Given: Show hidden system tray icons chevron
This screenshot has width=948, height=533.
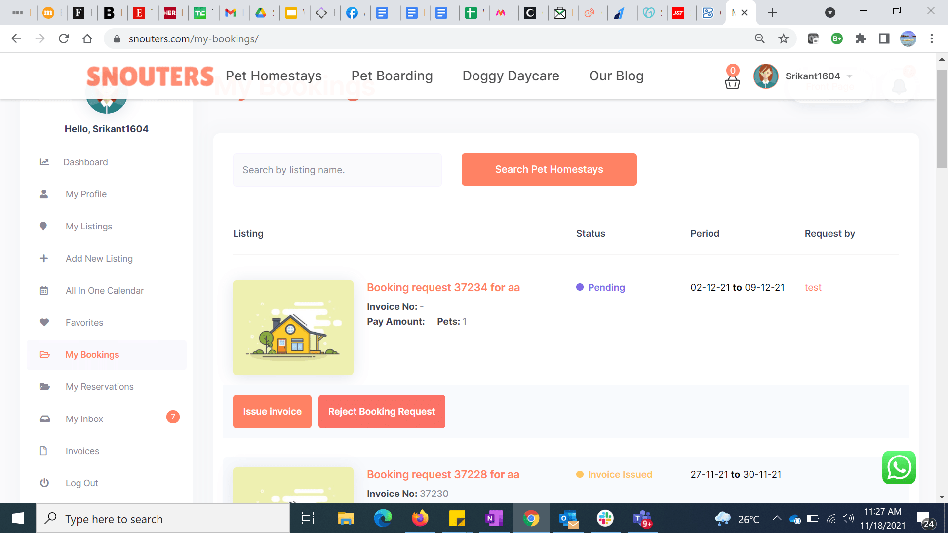Looking at the screenshot, I should click(777, 518).
